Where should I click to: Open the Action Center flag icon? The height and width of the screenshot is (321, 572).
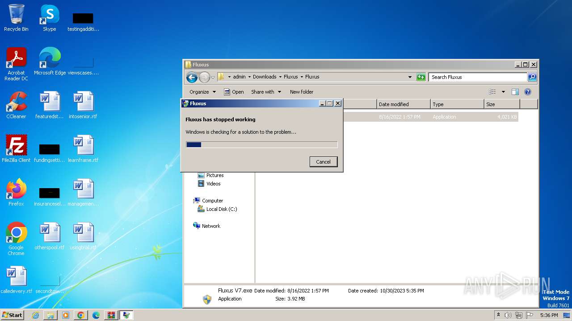point(529,315)
